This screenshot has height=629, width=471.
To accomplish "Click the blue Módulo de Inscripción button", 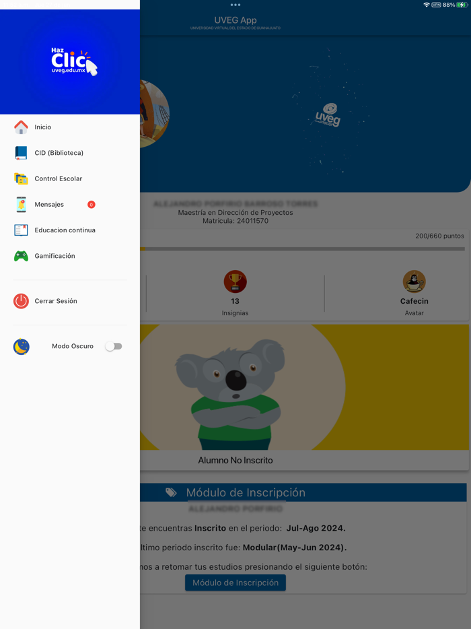I will (x=235, y=583).
